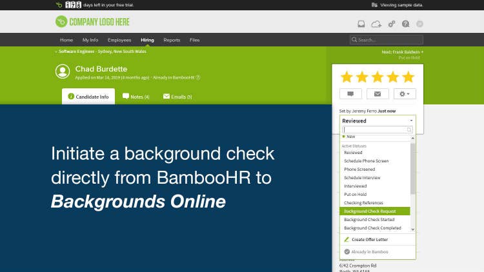Click the status search magnifier icon
The height and width of the screenshot is (272, 484).
tap(409, 130)
